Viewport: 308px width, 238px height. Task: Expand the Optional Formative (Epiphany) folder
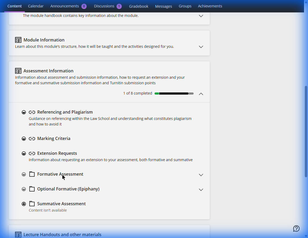point(201,190)
